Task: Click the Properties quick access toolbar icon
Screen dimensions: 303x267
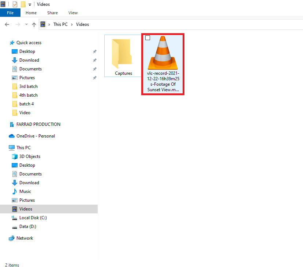Action: [x=15, y=4]
